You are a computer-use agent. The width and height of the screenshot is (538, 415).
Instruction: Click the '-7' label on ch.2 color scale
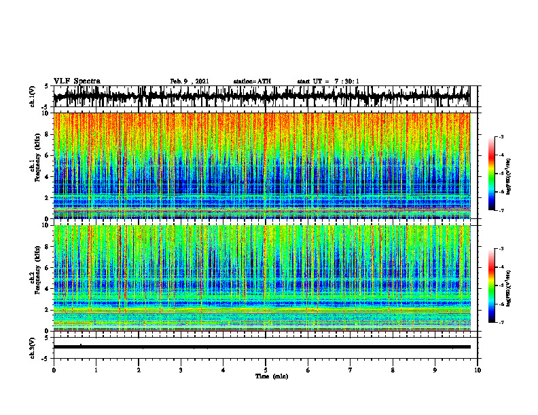click(x=501, y=323)
